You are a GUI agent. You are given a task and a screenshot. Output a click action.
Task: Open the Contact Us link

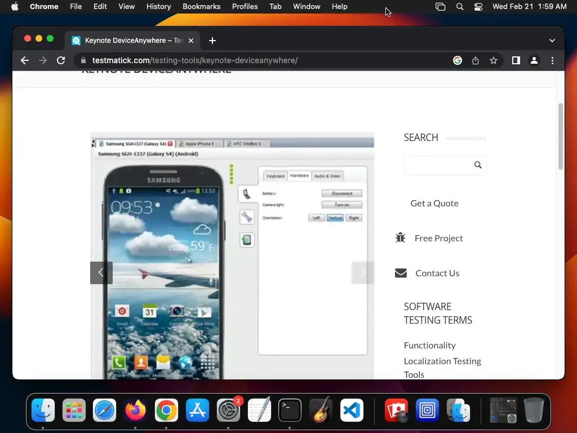[437, 273]
